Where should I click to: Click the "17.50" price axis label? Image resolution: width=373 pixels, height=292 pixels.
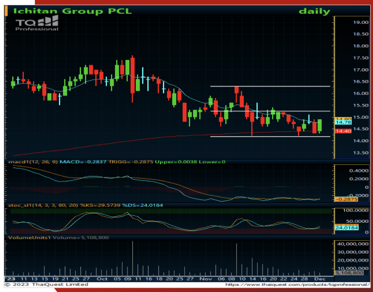(360, 58)
